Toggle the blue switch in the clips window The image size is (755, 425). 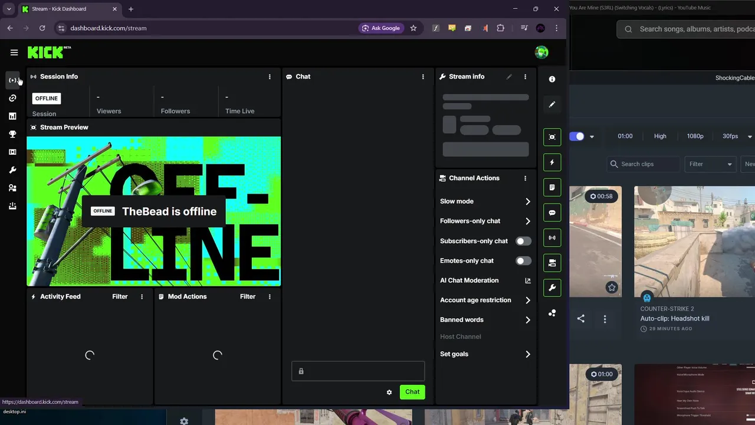pyautogui.click(x=577, y=136)
